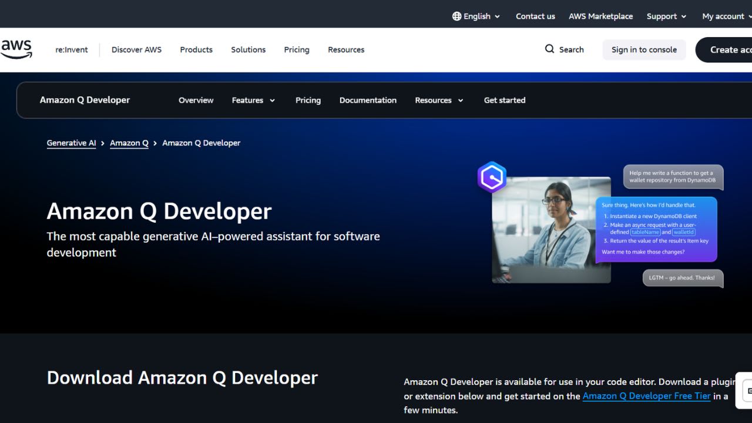Expand the Resources chevron in Q Developer bar
The height and width of the screenshot is (423, 752).
tap(461, 100)
